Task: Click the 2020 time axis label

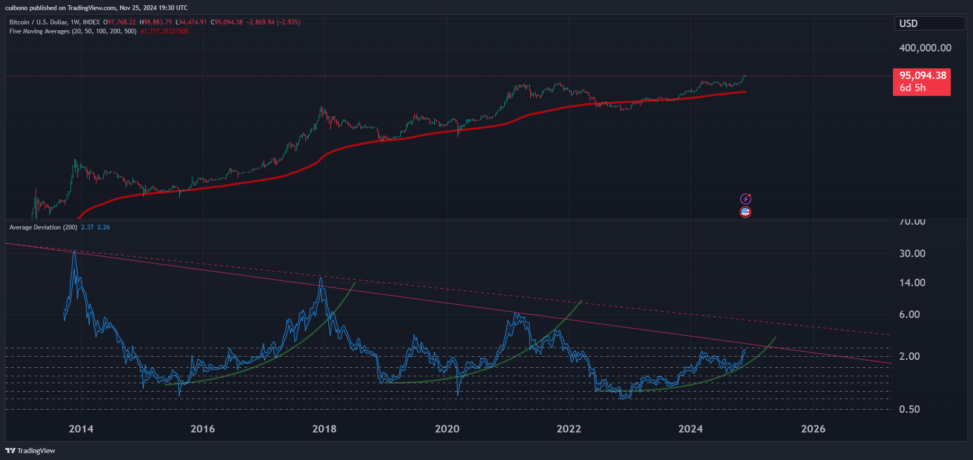Action: (x=447, y=429)
